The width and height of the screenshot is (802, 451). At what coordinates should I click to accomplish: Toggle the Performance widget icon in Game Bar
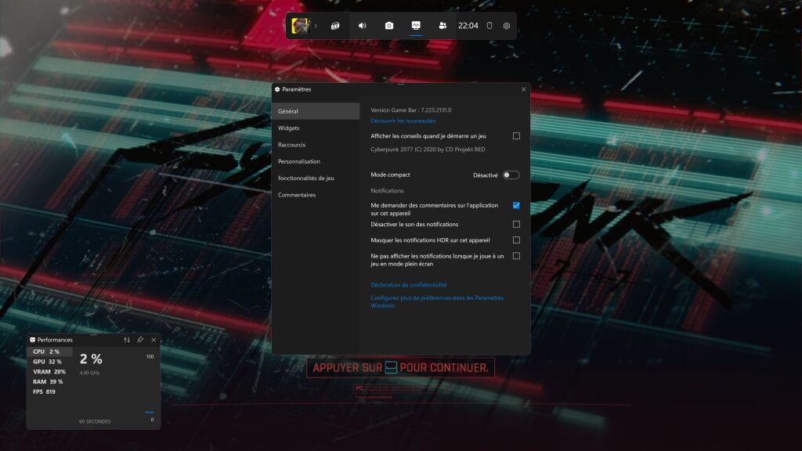(416, 26)
